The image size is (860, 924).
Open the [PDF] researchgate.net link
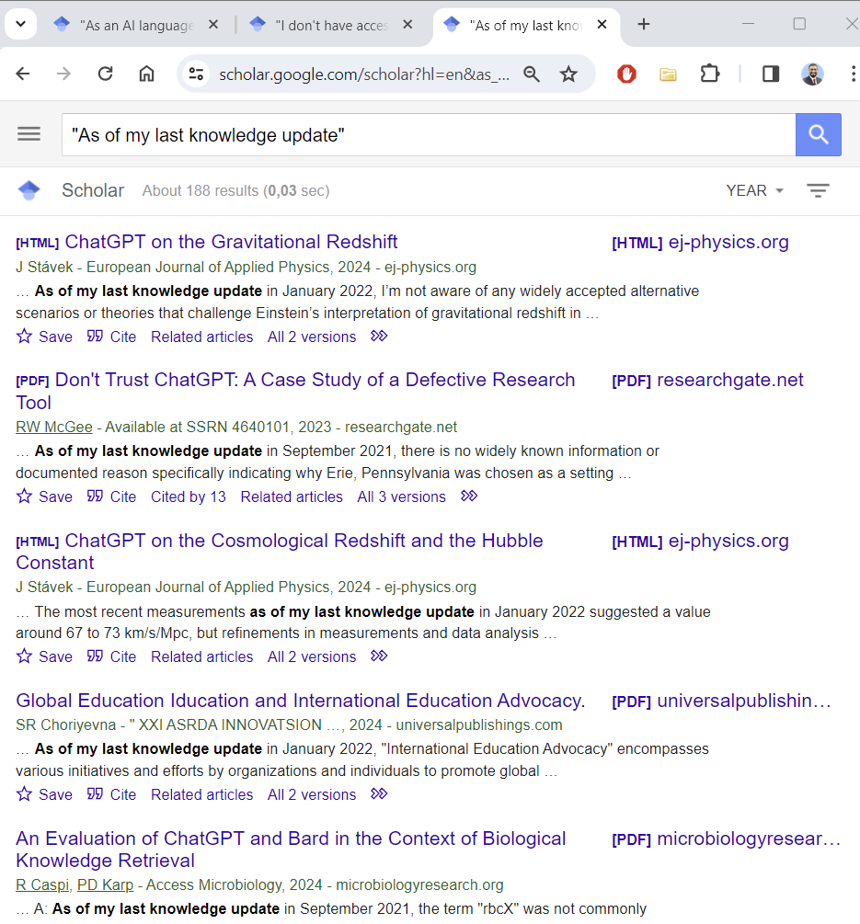click(x=707, y=380)
